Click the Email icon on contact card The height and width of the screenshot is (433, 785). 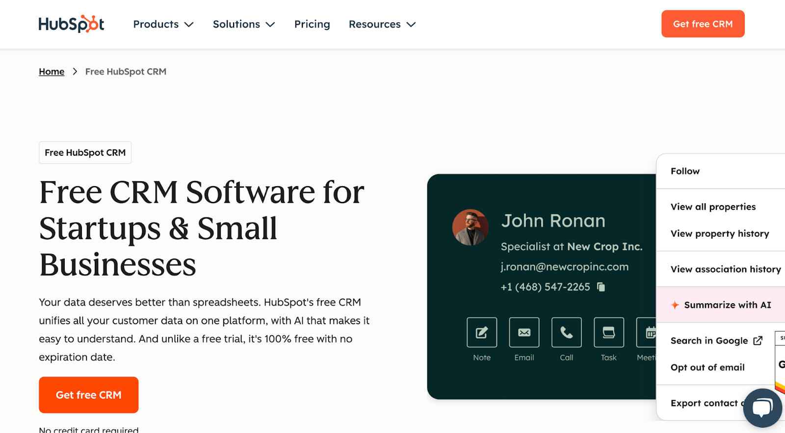pyautogui.click(x=524, y=332)
